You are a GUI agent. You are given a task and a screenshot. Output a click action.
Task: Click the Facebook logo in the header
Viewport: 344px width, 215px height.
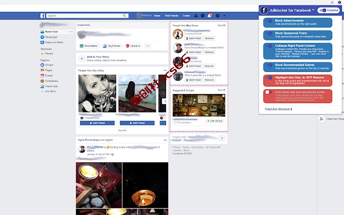[43, 16]
